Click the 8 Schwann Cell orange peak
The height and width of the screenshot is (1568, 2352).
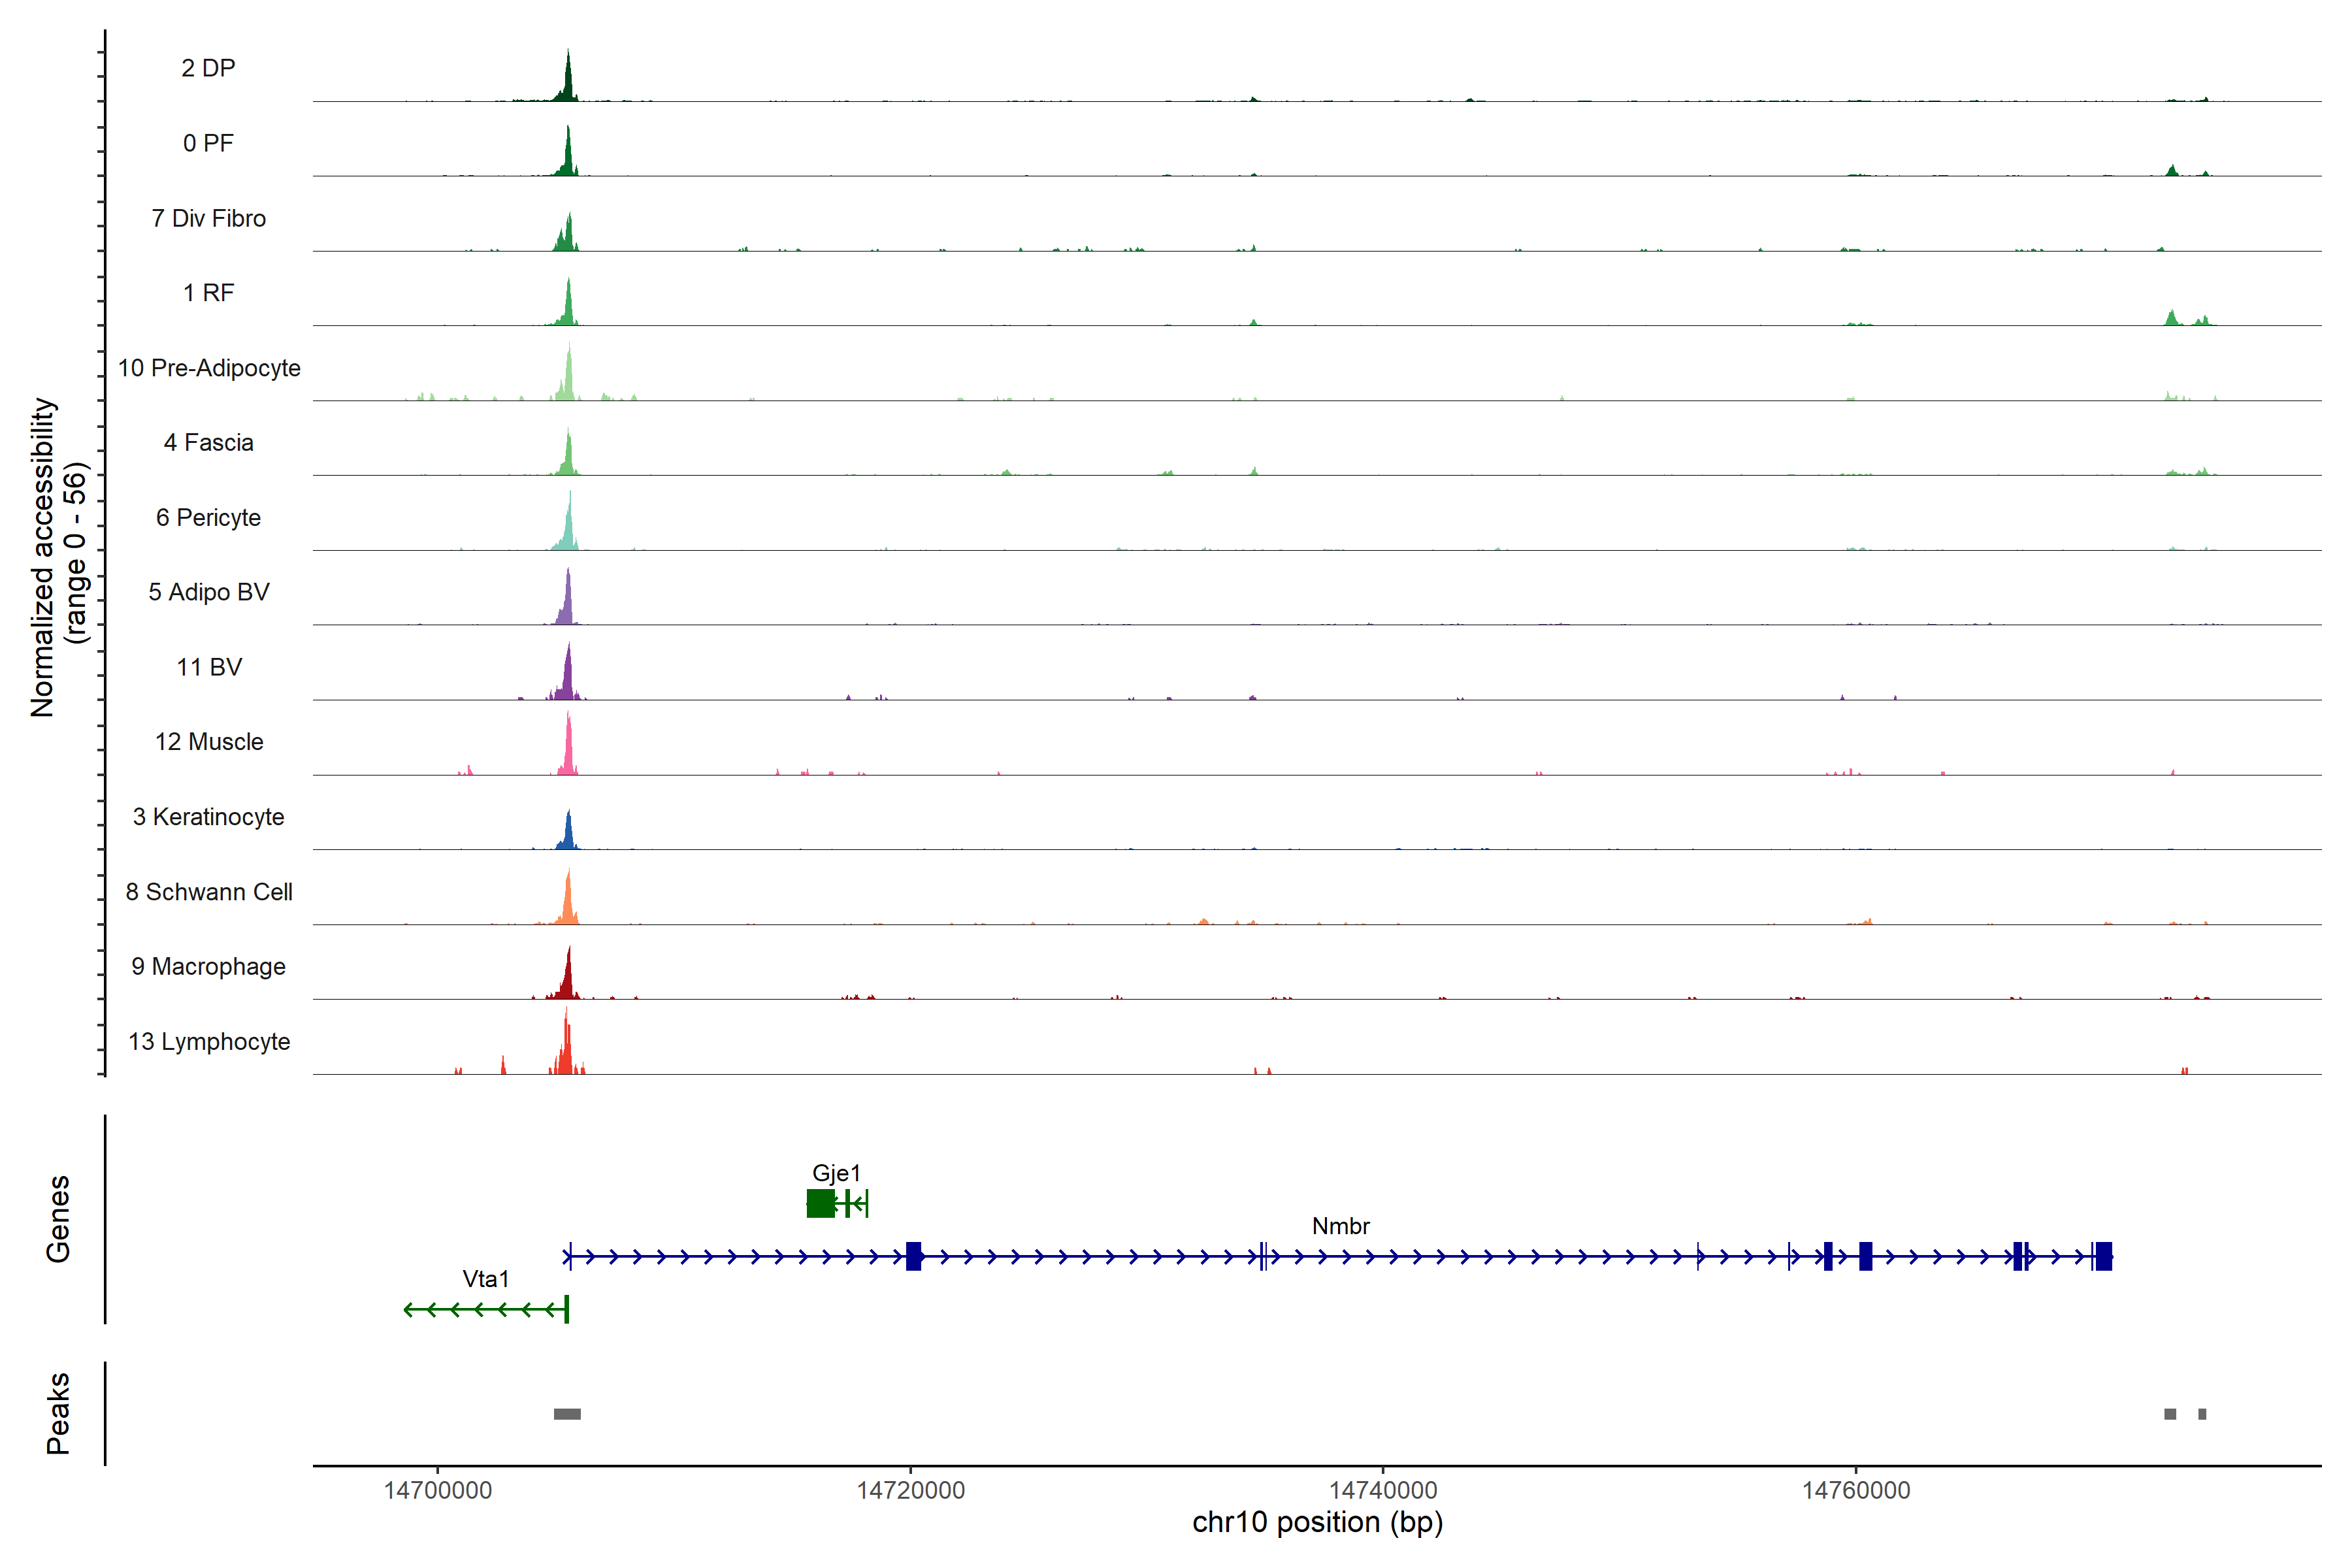coord(568,903)
